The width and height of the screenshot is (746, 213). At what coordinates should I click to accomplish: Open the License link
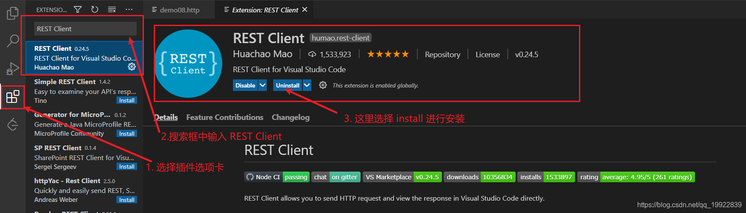(488, 55)
